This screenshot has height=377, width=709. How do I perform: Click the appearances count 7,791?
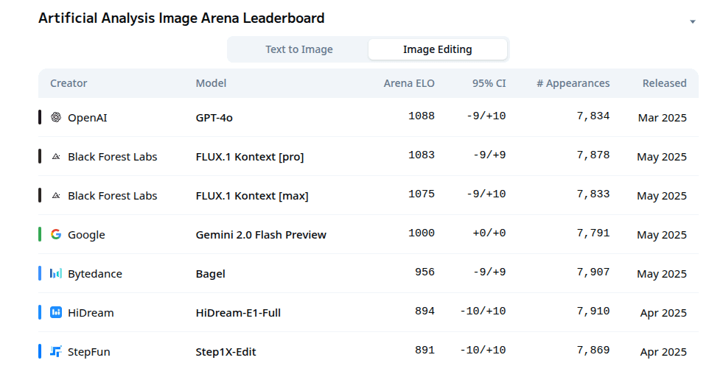[x=593, y=233]
